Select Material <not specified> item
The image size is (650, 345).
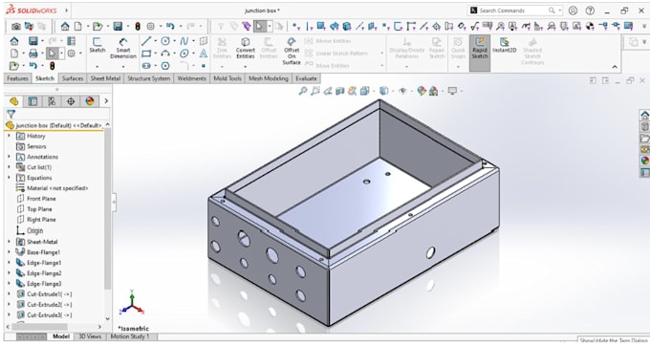pos(57,188)
